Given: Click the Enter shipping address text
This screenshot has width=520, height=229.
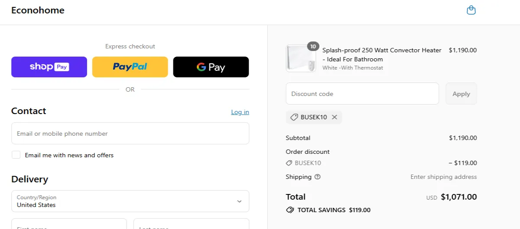Looking at the screenshot, I should pos(444,177).
